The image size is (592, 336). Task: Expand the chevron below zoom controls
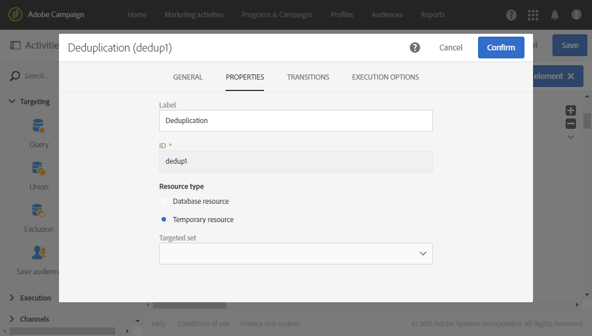coord(570,137)
